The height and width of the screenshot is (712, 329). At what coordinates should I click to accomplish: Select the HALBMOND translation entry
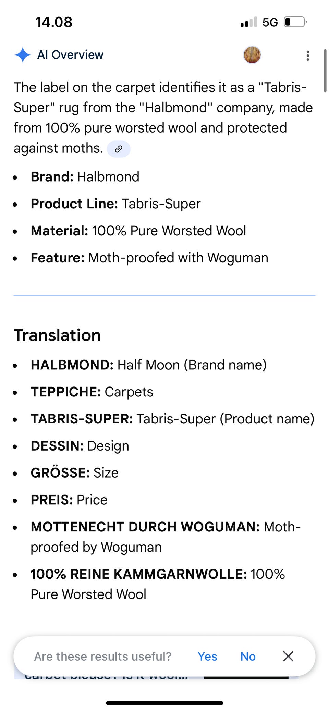[148, 365]
